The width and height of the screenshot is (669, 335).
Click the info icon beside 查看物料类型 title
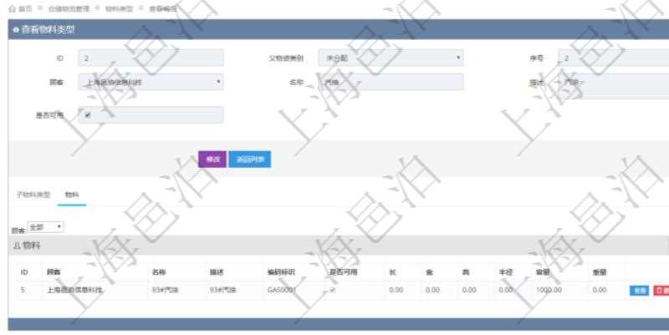click(x=15, y=30)
